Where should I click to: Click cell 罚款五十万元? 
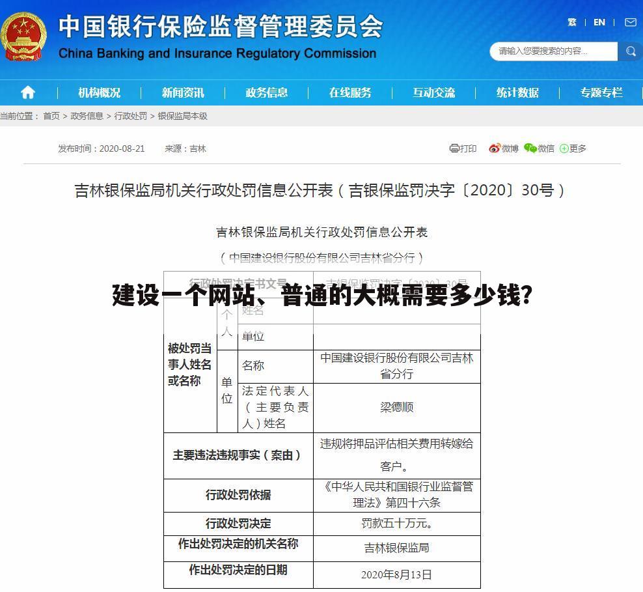coord(396,524)
